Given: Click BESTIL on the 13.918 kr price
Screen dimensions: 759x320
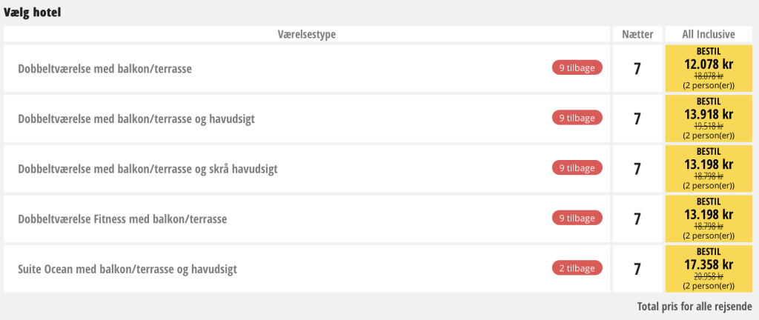Looking at the screenshot, I should 708,101.
